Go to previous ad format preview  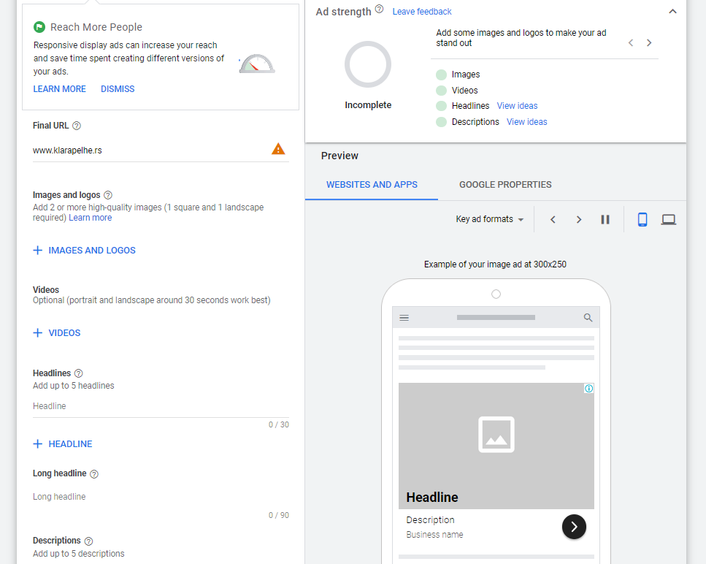point(553,219)
